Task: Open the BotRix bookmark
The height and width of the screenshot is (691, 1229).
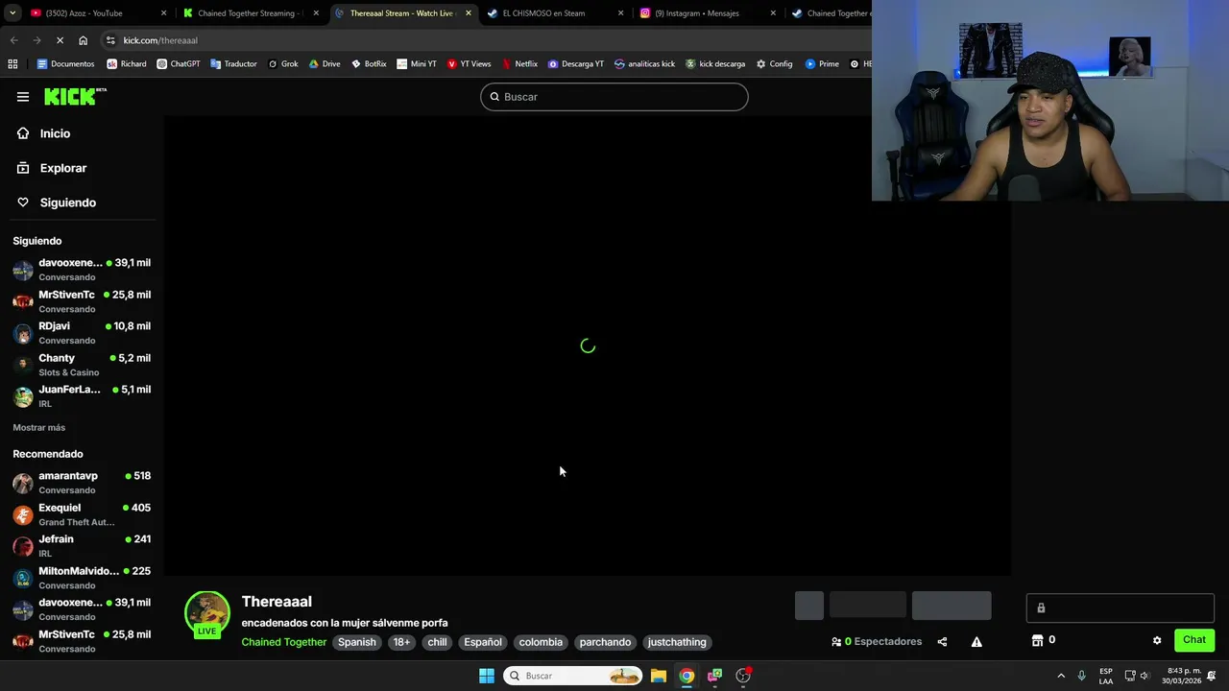Action: click(369, 64)
